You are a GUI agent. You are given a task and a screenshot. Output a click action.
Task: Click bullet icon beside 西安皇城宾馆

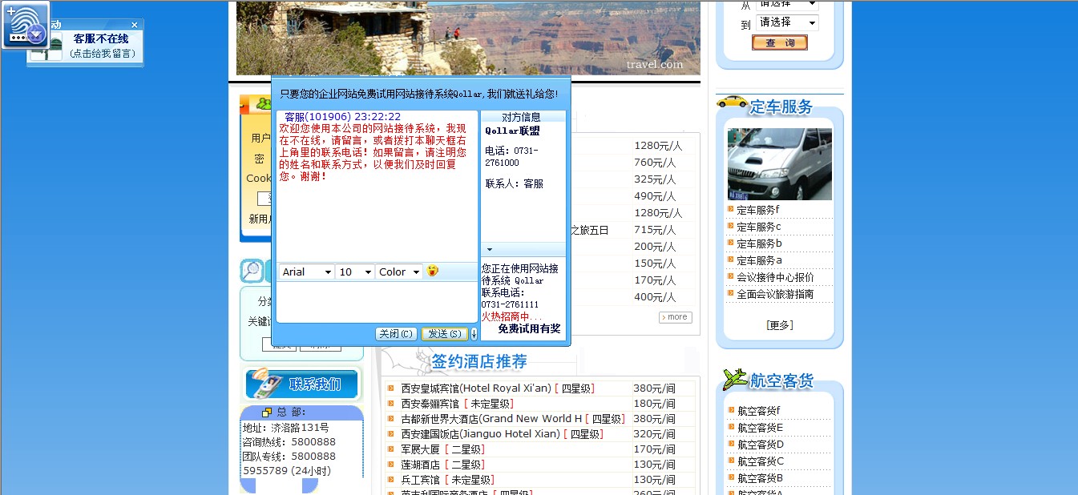click(x=390, y=388)
